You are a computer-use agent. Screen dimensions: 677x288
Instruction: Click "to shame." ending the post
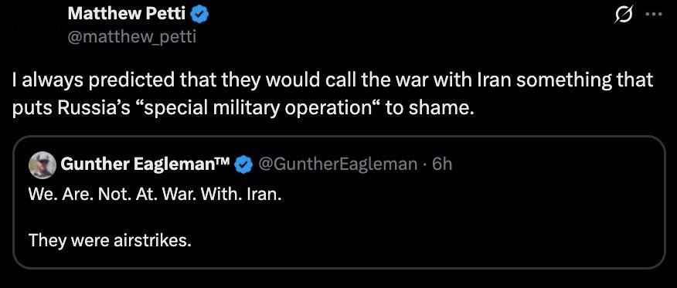pos(427,108)
